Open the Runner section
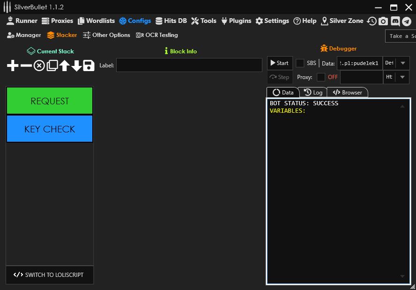The height and width of the screenshot is (290, 416). coord(22,21)
